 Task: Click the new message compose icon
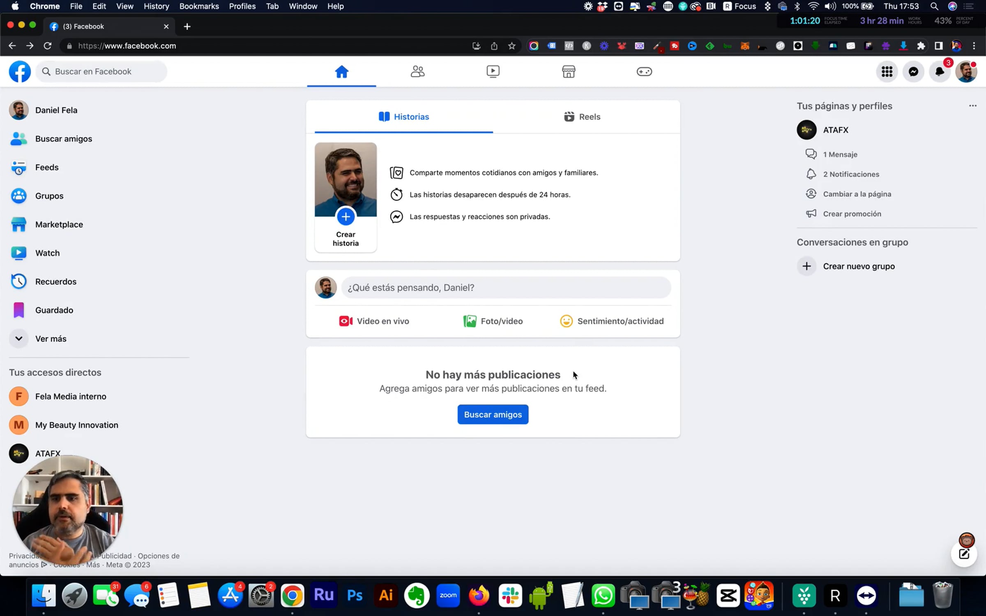964,554
